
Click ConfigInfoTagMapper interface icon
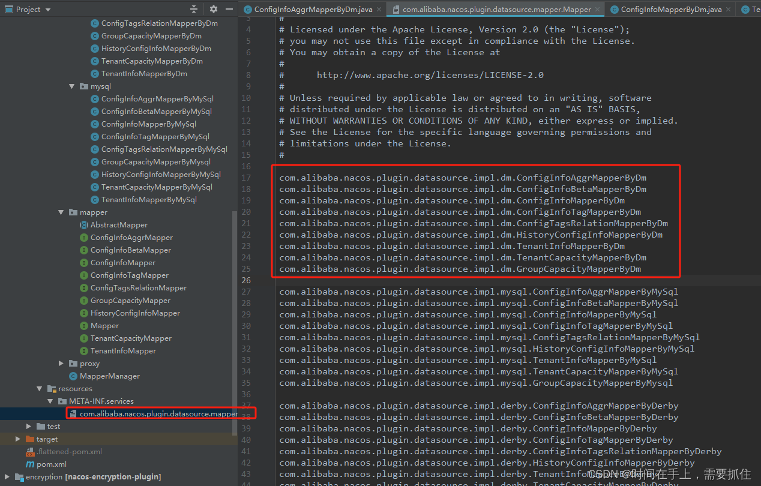(84, 275)
